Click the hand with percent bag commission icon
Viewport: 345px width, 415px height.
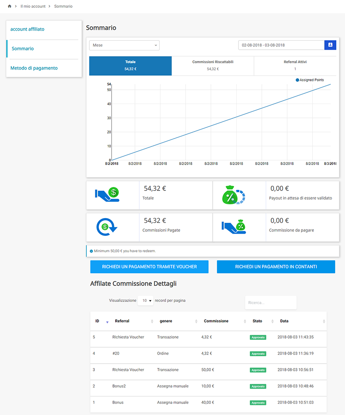tap(234, 227)
